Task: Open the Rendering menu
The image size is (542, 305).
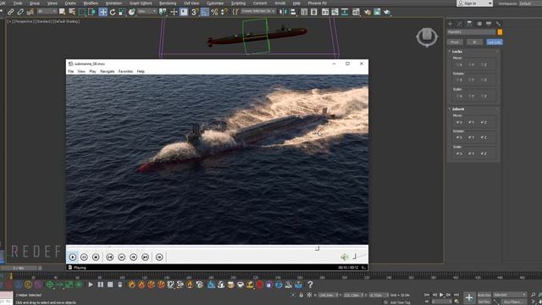Action: pos(168,3)
